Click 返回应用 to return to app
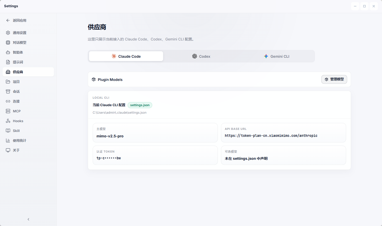 [x=28, y=20]
